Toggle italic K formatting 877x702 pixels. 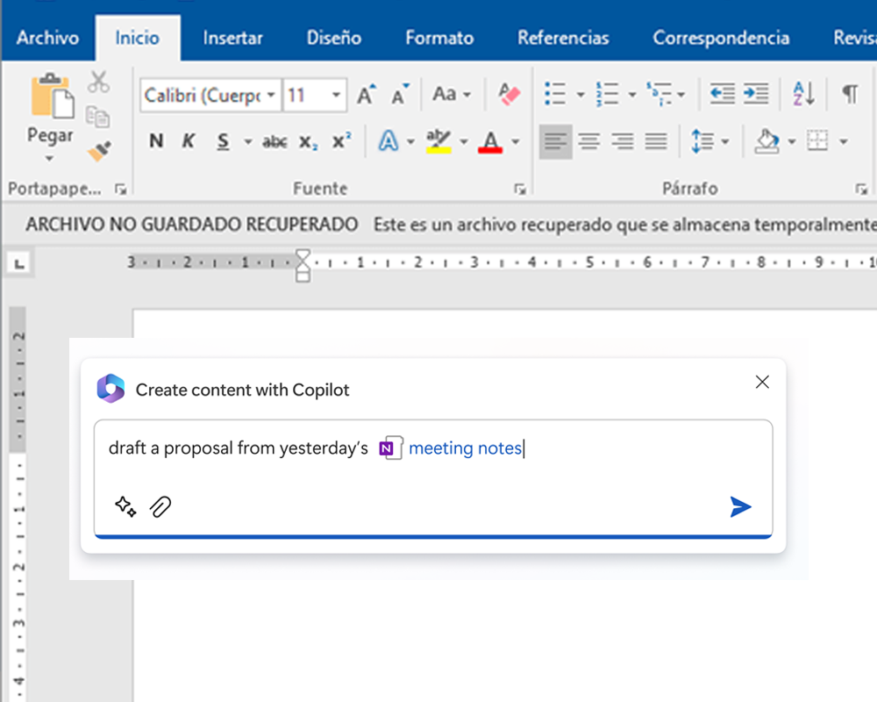click(x=189, y=141)
